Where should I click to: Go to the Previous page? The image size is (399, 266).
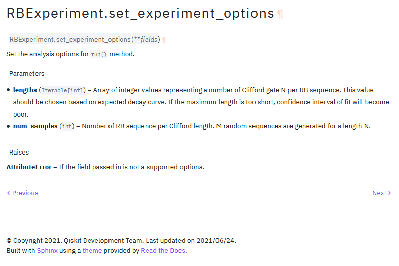pos(22,193)
